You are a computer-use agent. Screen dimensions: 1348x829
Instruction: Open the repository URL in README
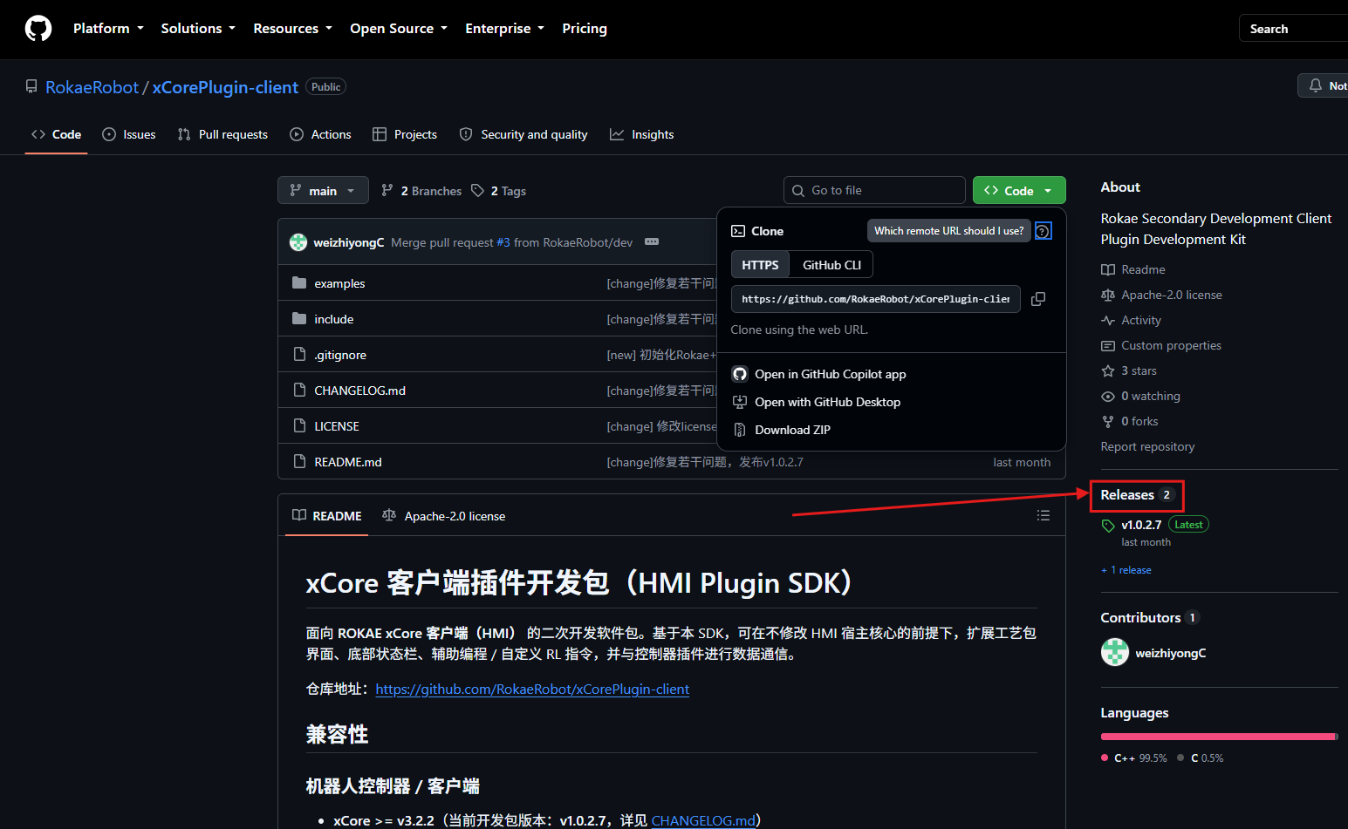[532, 689]
